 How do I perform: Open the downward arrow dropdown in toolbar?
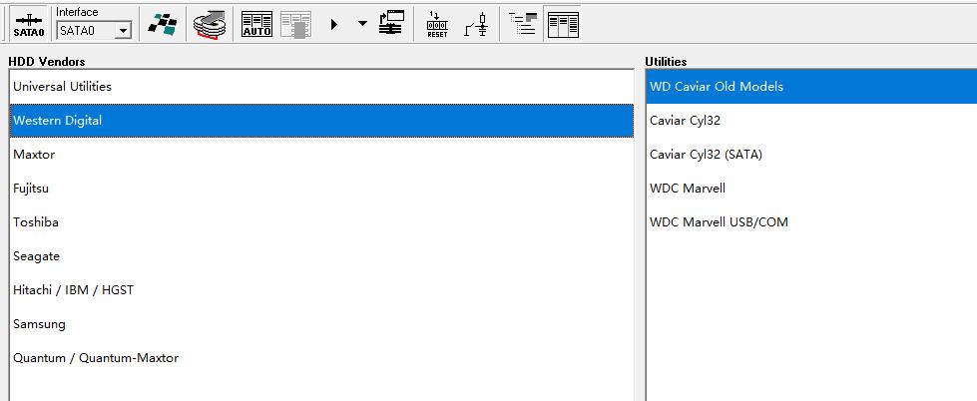click(362, 24)
